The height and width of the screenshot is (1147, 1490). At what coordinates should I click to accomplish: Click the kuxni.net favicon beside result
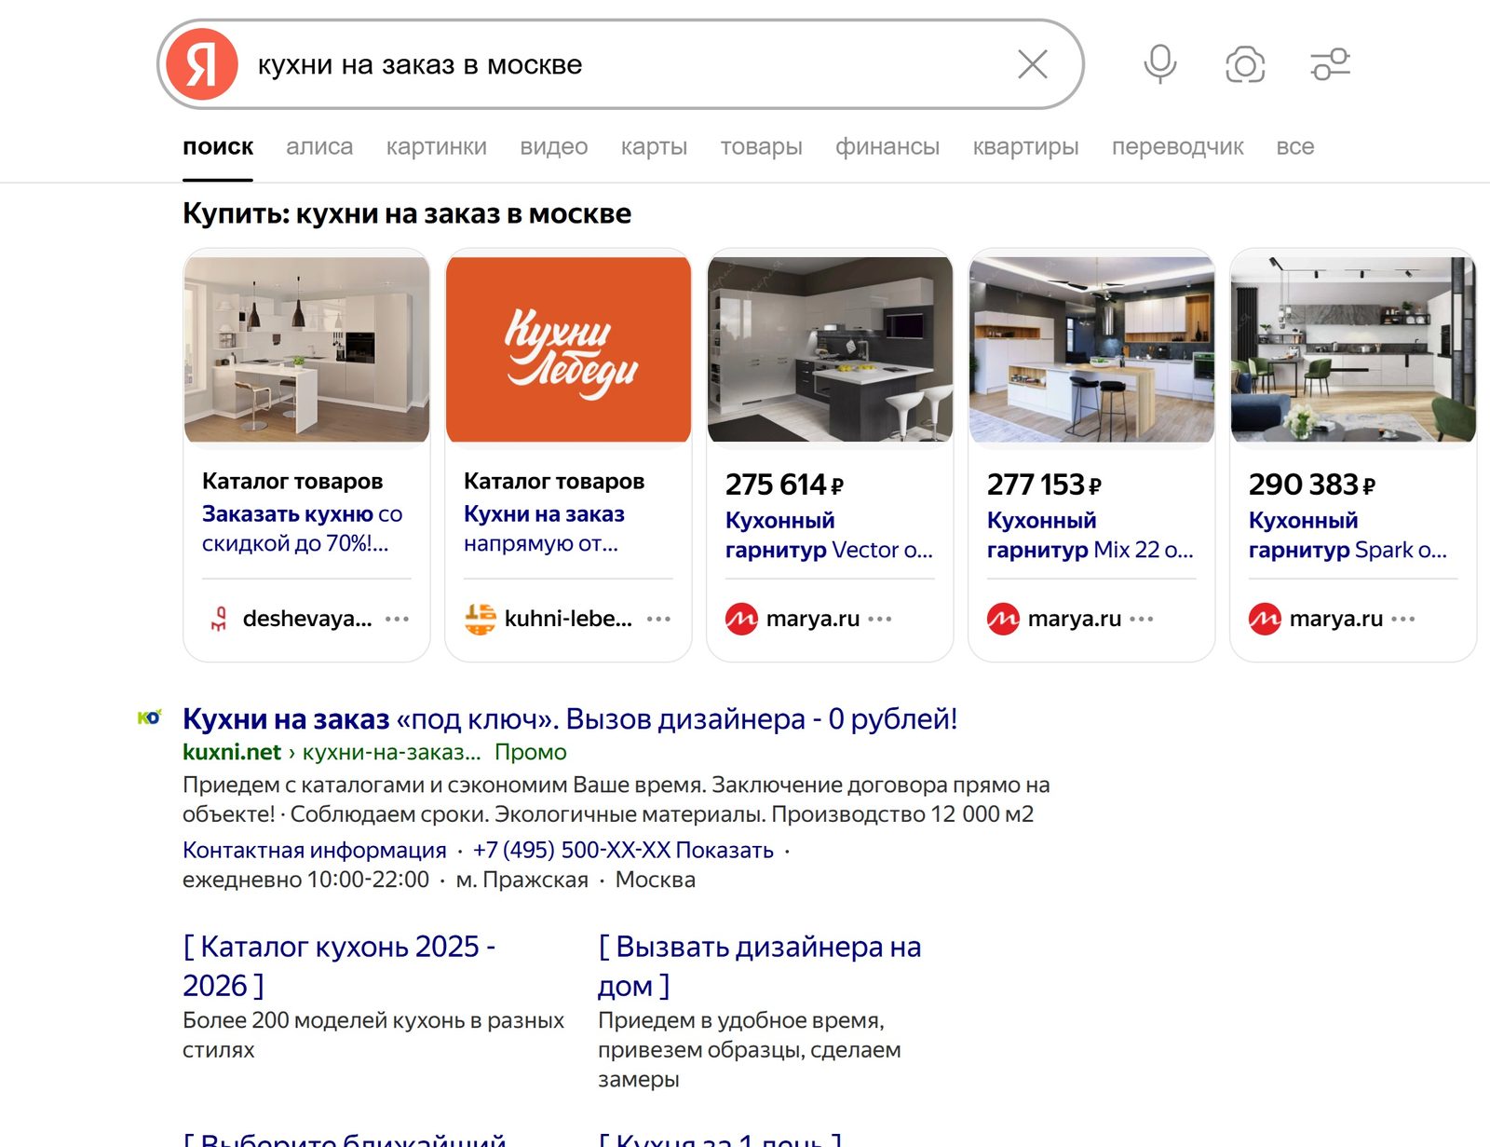point(149,717)
